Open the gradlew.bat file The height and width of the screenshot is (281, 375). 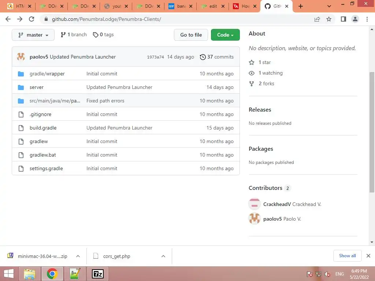point(43,155)
